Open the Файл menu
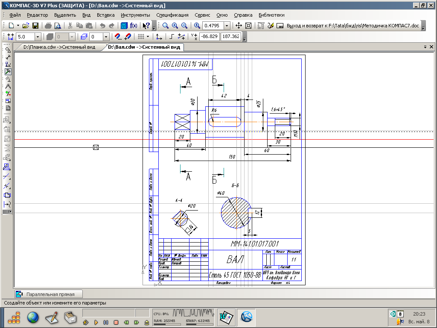This screenshot has height=328, width=437. coord(15,15)
